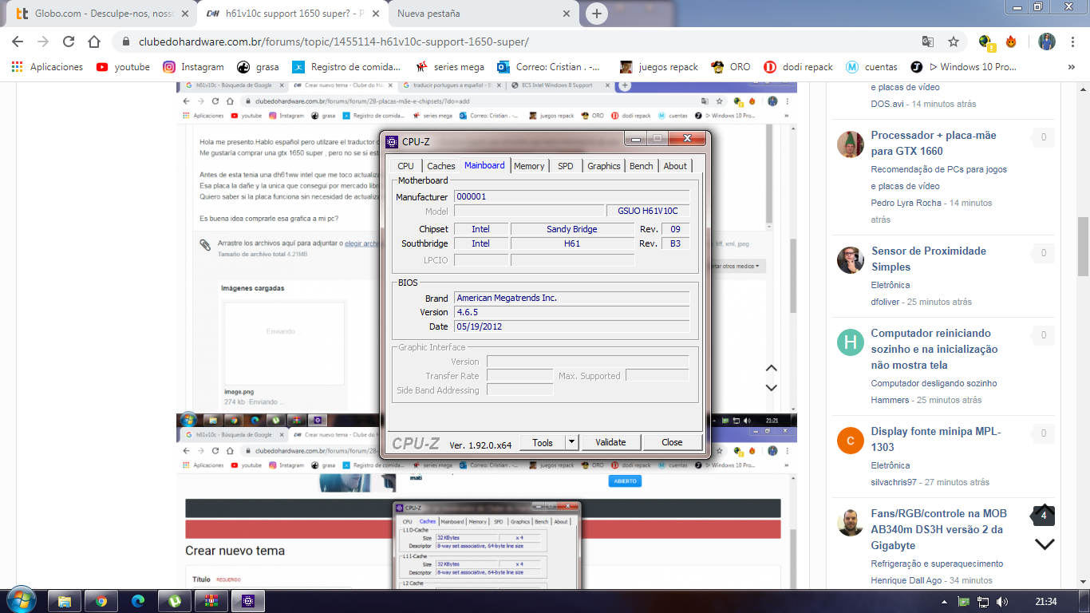The height and width of the screenshot is (613, 1090).
Task: Open the browser home page
Action: coord(94,42)
